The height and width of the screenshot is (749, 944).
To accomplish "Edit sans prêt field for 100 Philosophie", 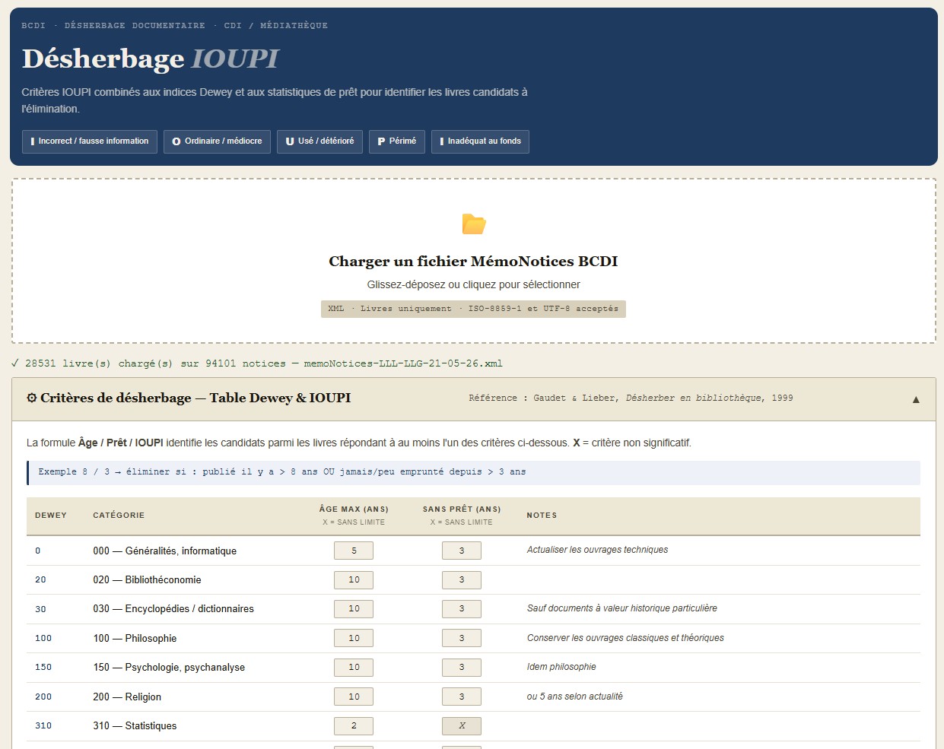I will (x=462, y=638).
